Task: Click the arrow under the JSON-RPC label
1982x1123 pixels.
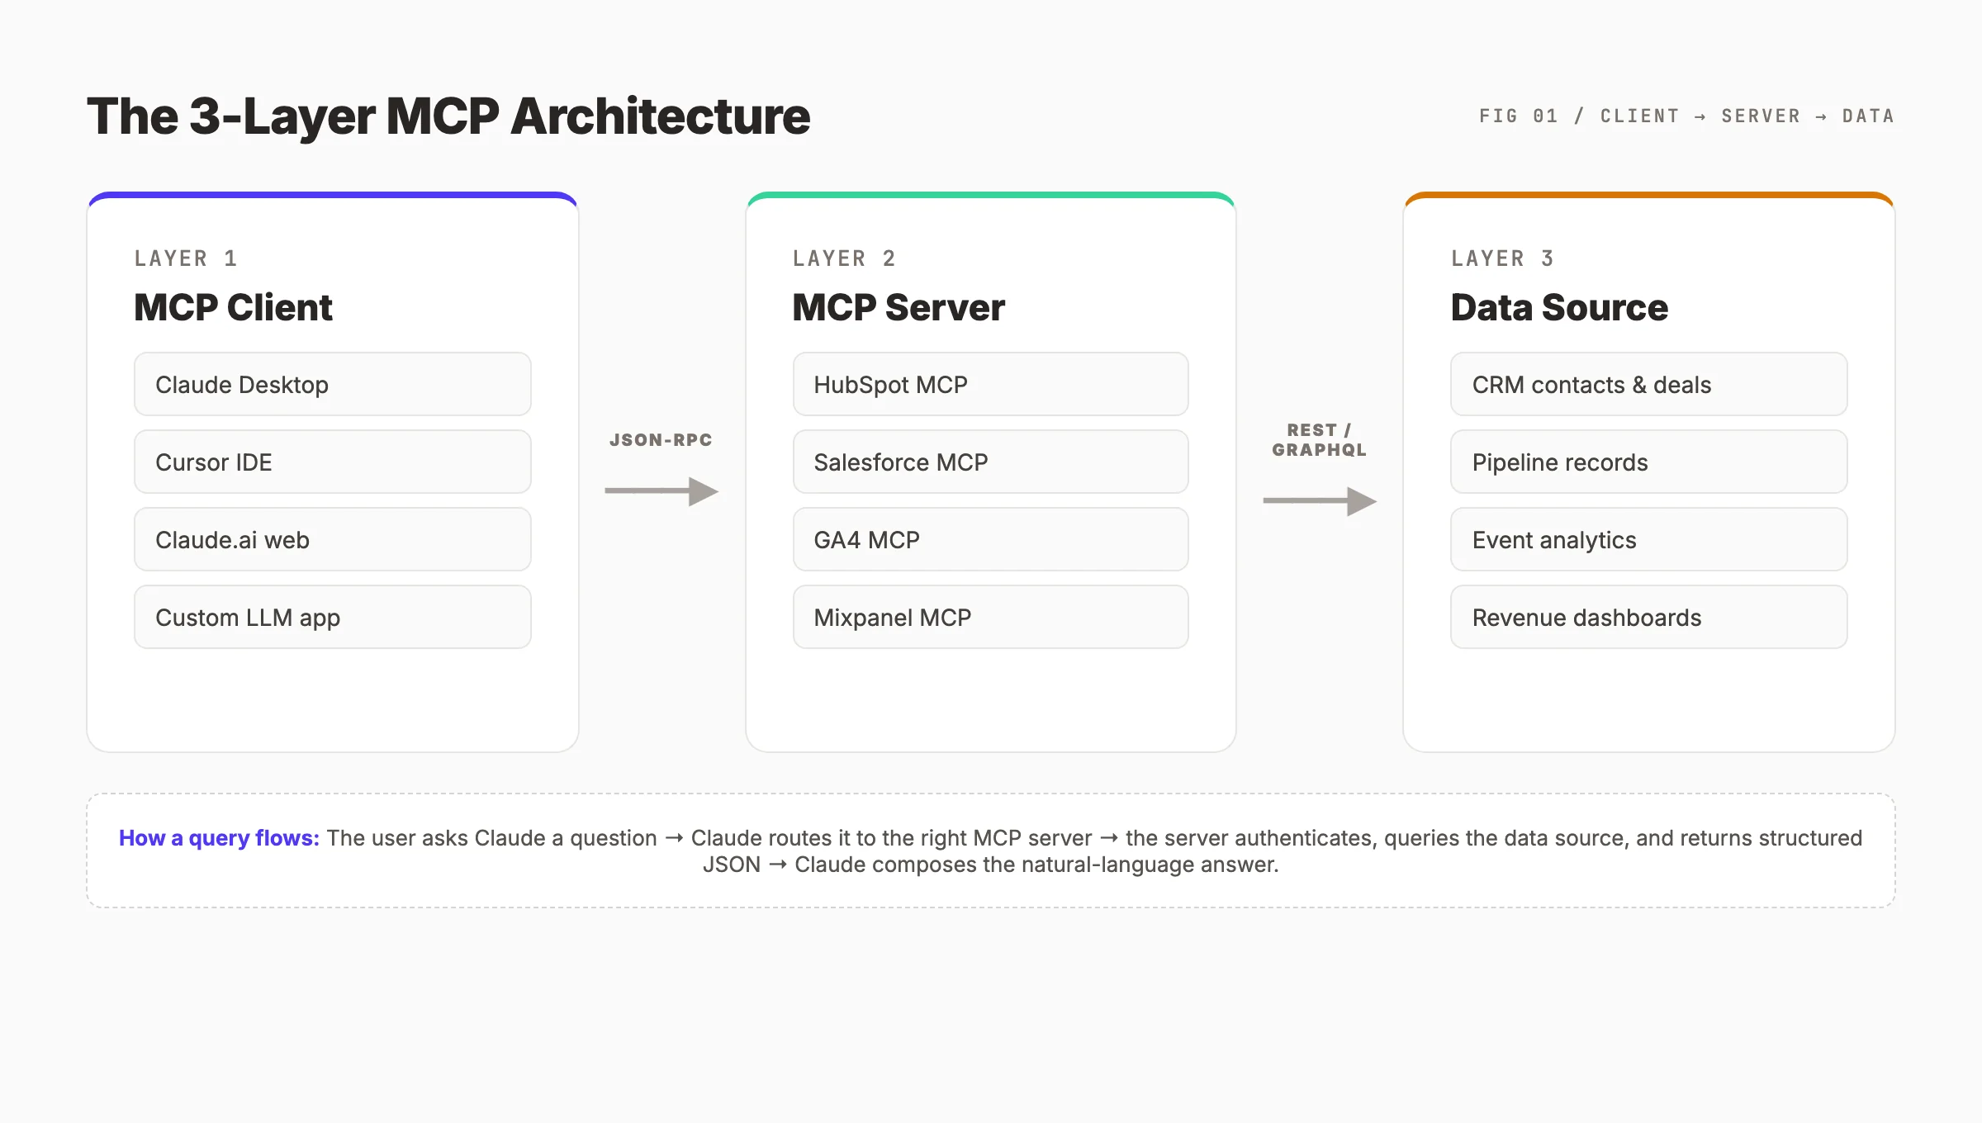Action: (x=661, y=491)
